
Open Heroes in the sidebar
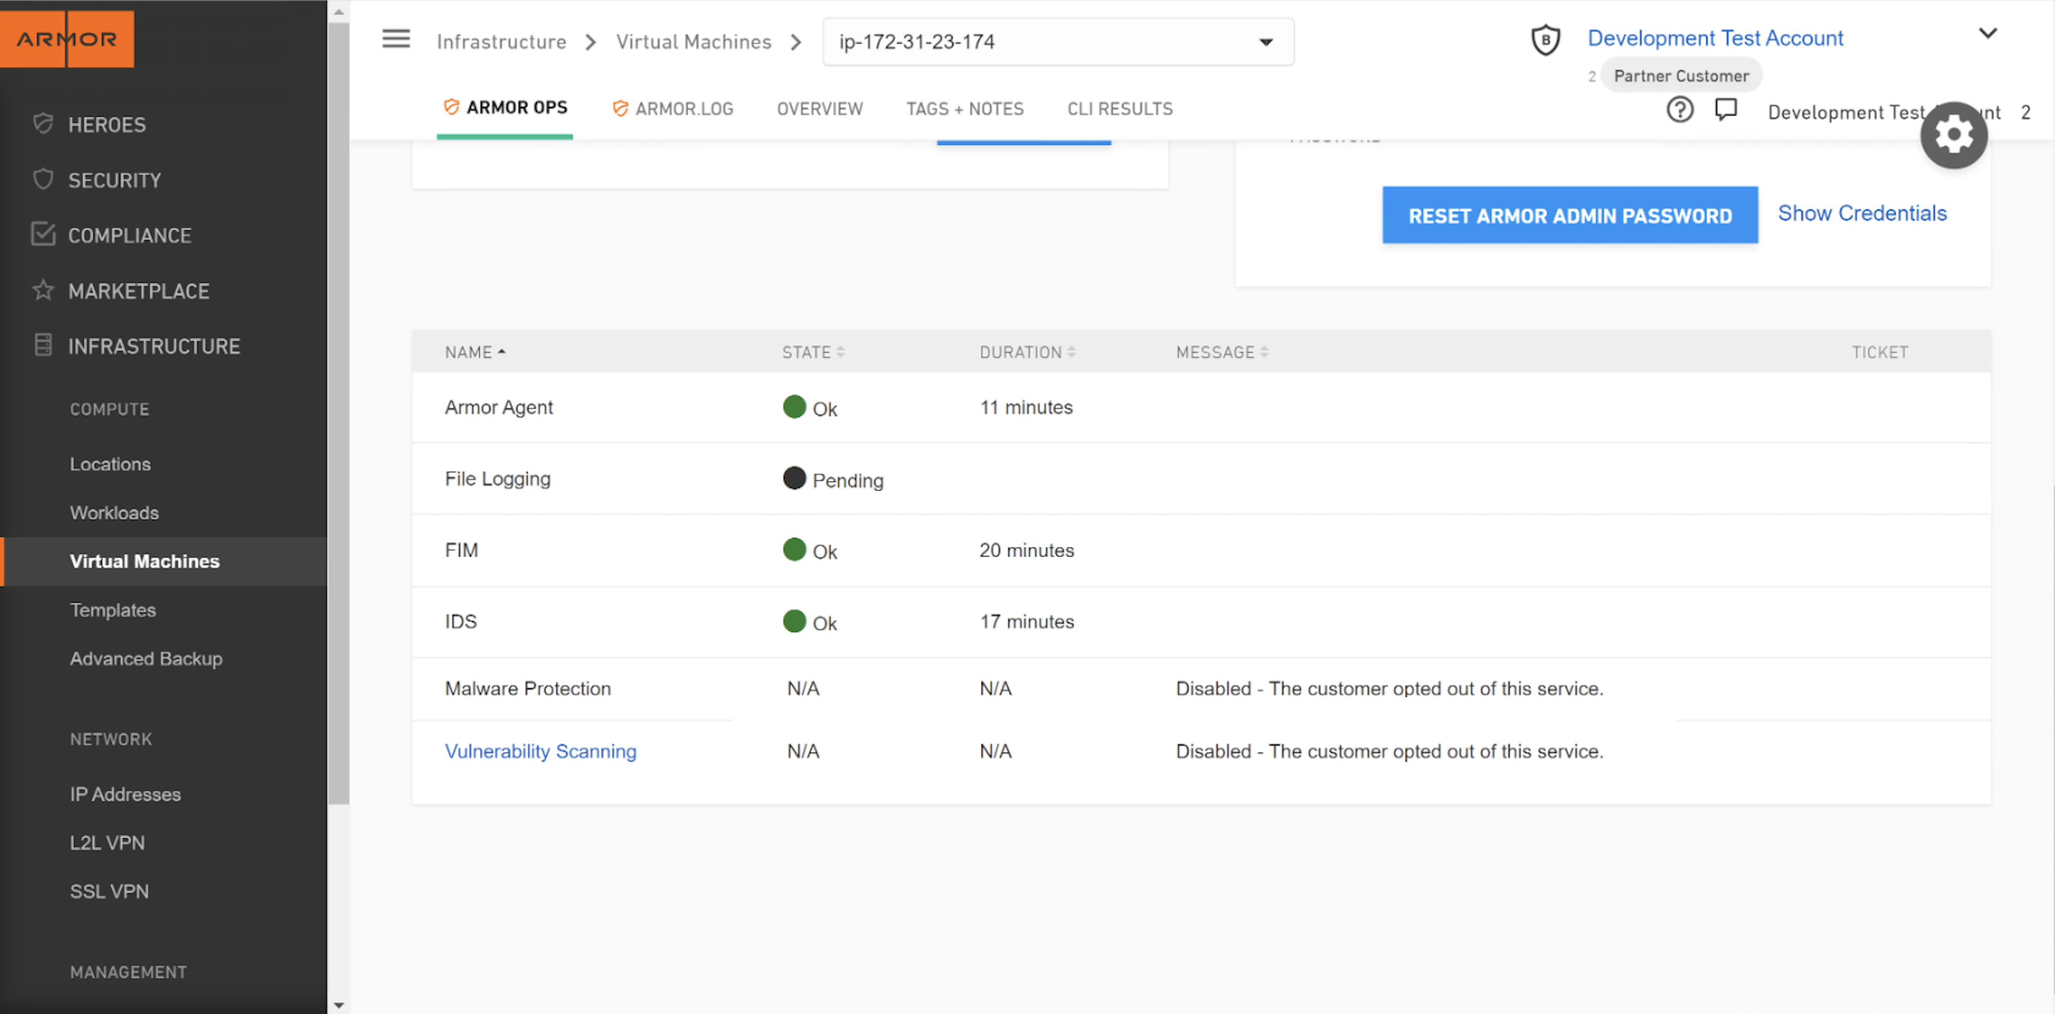point(107,124)
